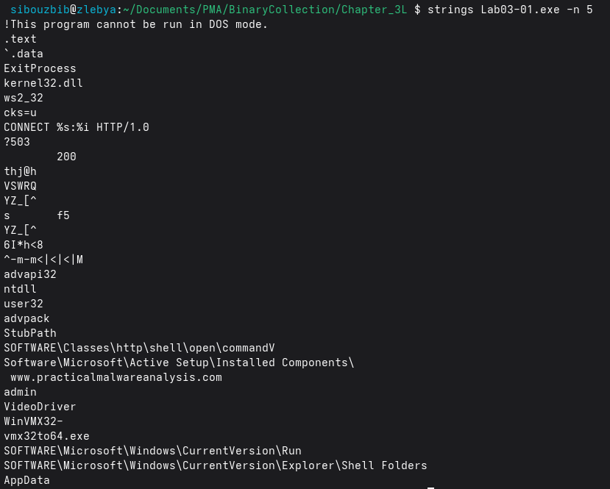Click the 'ExitProcess' output line
Image resolution: width=610 pixels, height=489 pixels.
[40, 68]
